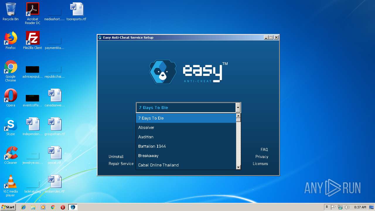Open Opera from the taskbar
This screenshot has height=211, width=375.
point(63,207)
